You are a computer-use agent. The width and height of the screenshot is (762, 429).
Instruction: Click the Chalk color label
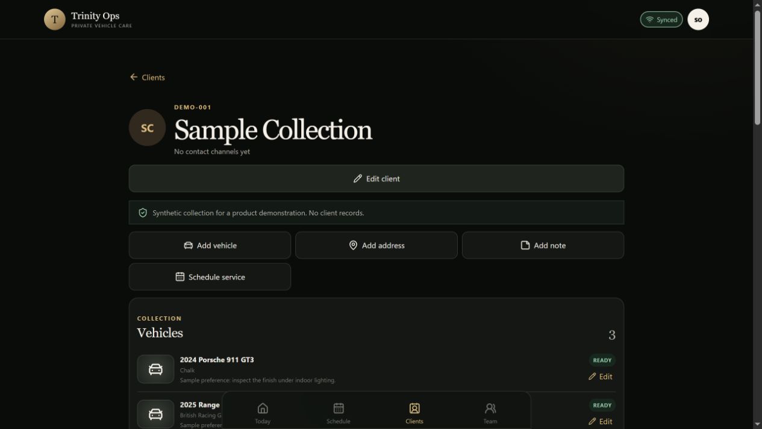[187, 371]
